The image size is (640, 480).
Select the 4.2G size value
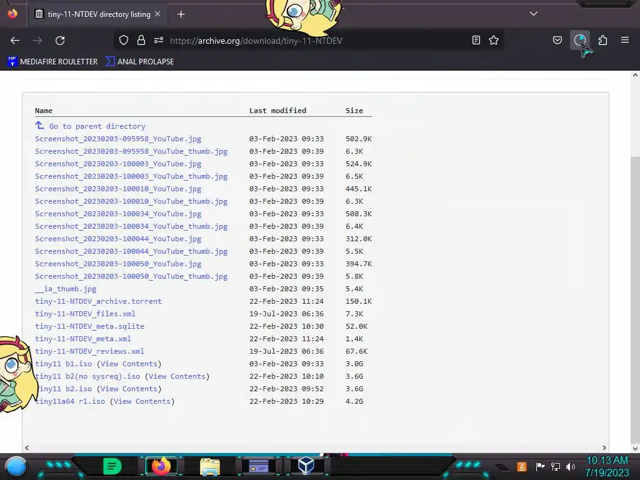coord(354,401)
